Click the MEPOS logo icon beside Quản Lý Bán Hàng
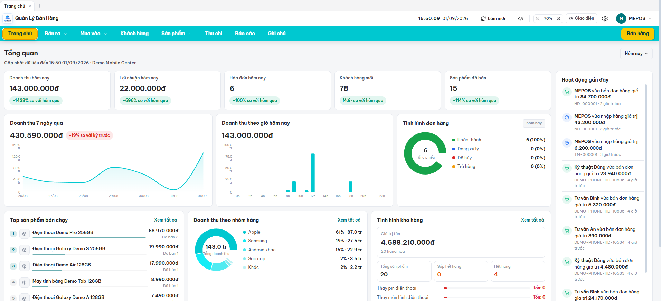Viewport: 661px width, 301px height. tap(8, 19)
